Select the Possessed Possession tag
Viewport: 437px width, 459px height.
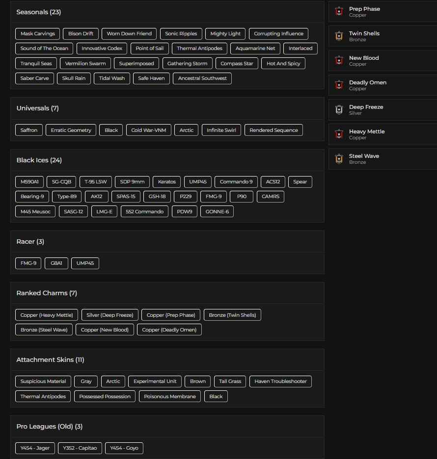(105, 396)
